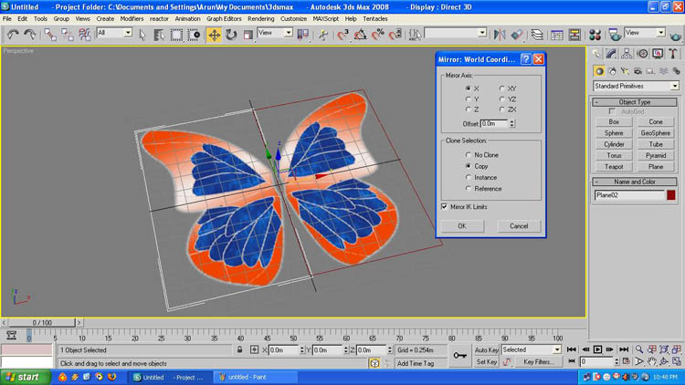The width and height of the screenshot is (685, 385).
Task: Click OK in the Mirror dialog
Action: tap(462, 225)
